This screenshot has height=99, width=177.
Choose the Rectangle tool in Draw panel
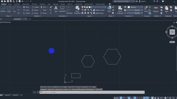click(19, 7)
